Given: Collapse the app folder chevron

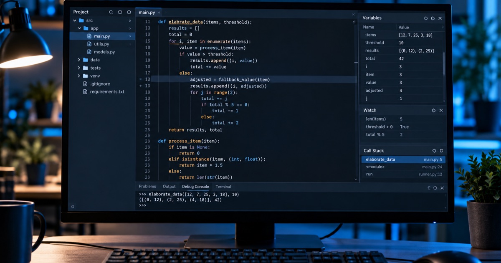Looking at the screenshot, I should [79, 28].
